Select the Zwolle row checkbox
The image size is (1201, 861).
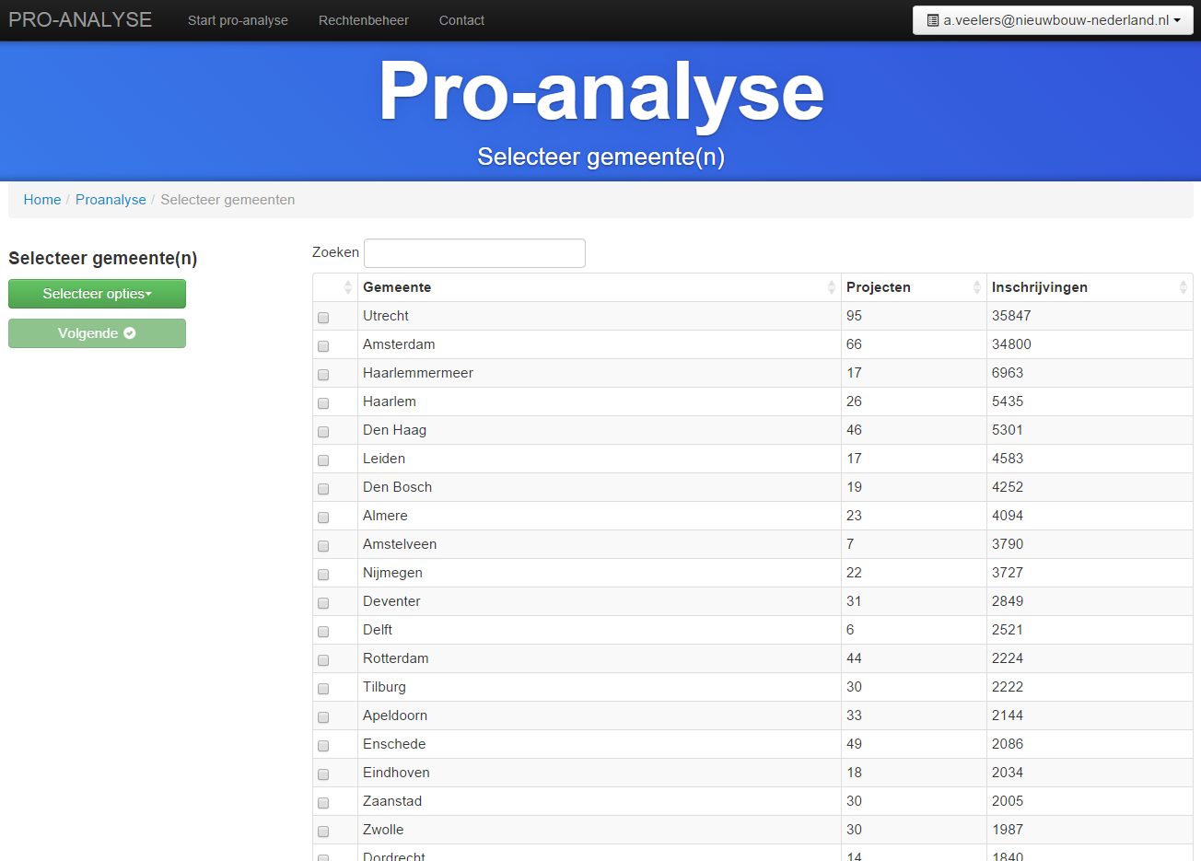(323, 831)
